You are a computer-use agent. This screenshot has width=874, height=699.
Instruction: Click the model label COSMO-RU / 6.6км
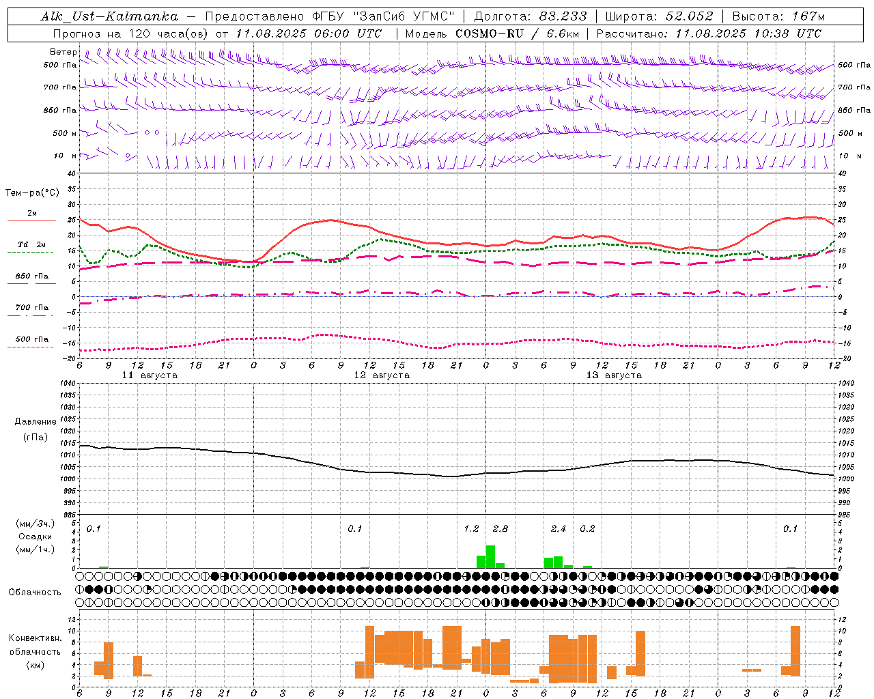point(517,33)
